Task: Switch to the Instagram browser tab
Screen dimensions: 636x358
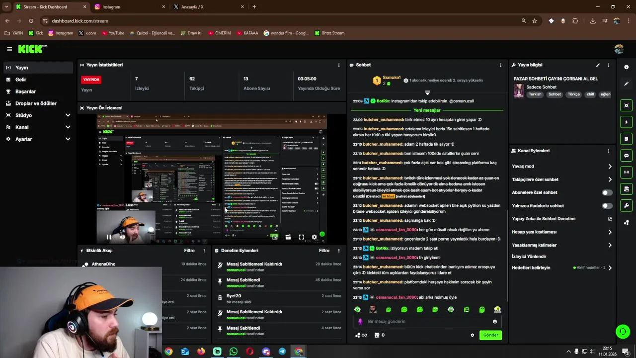Action: coord(129,7)
